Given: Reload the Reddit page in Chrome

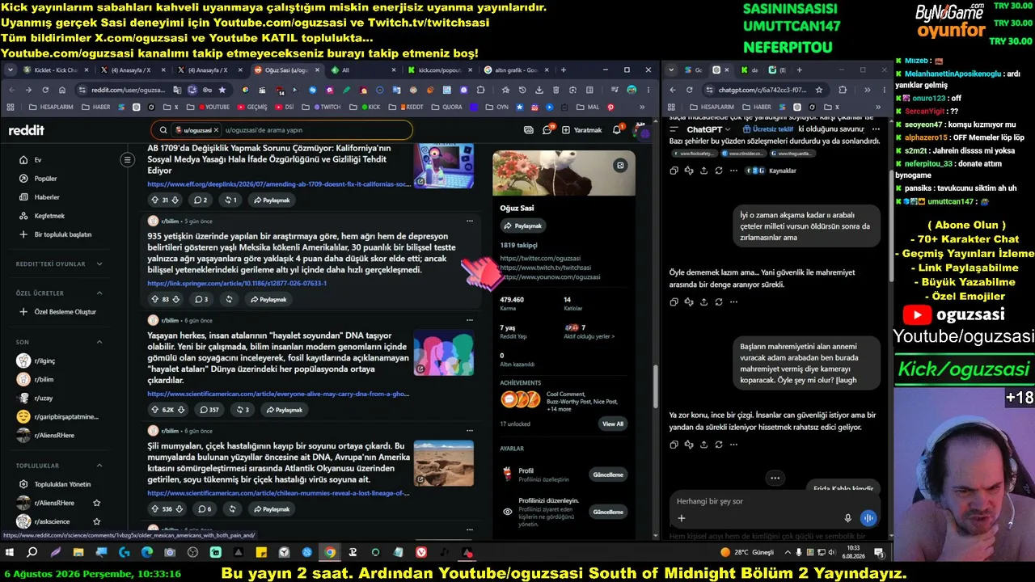Looking at the screenshot, I should [45, 90].
